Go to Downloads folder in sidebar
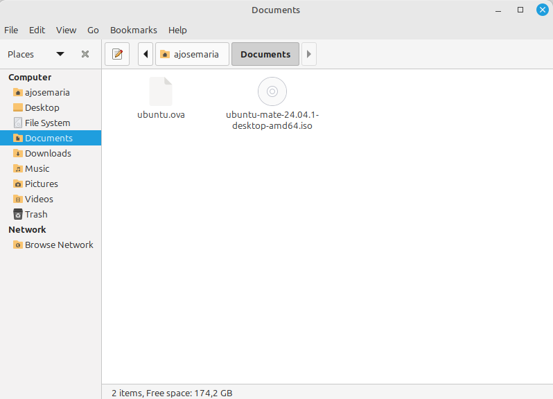Screen dimensions: 553x399 tap(48, 153)
